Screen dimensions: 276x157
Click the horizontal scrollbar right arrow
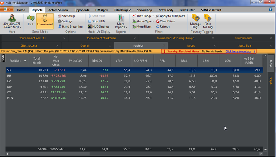point(261,154)
